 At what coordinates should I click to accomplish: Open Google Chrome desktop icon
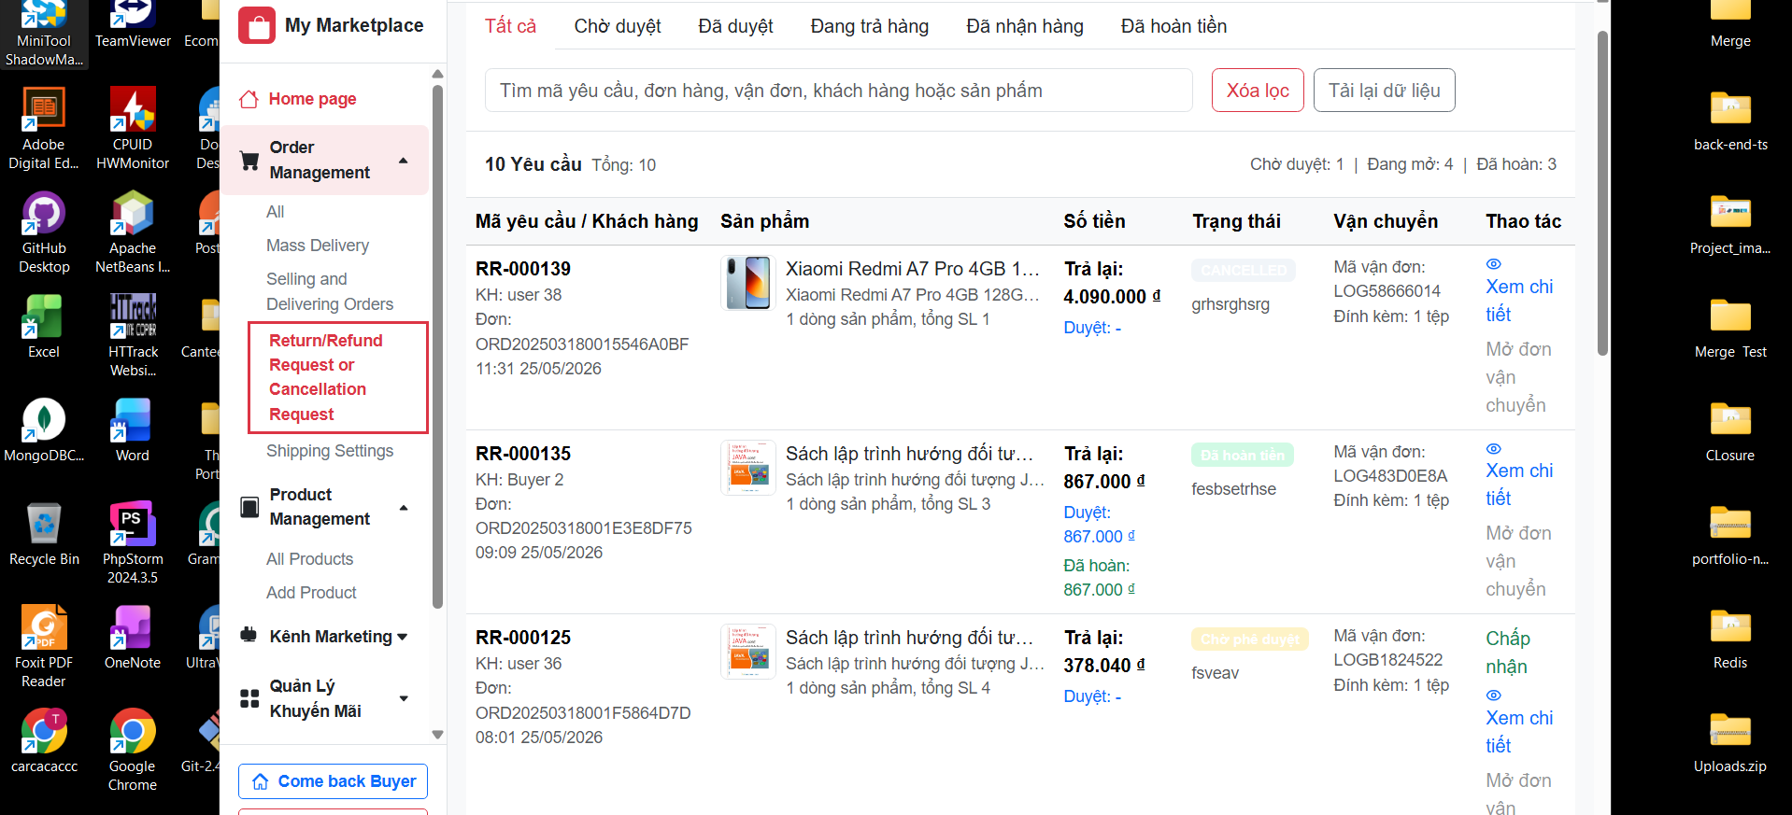pyautogui.click(x=133, y=751)
